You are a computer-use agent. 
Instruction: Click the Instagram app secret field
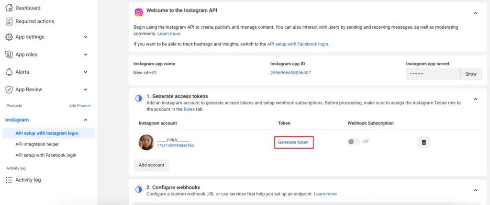pyautogui.click(x=433, y=74)
